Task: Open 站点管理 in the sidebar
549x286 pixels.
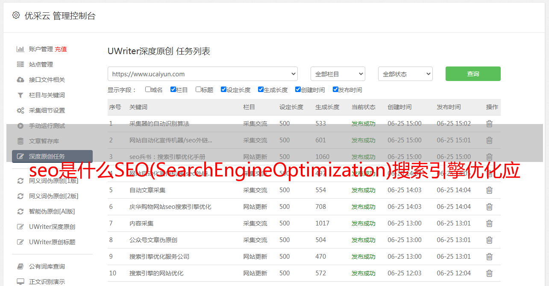Action: coord(41,64)
